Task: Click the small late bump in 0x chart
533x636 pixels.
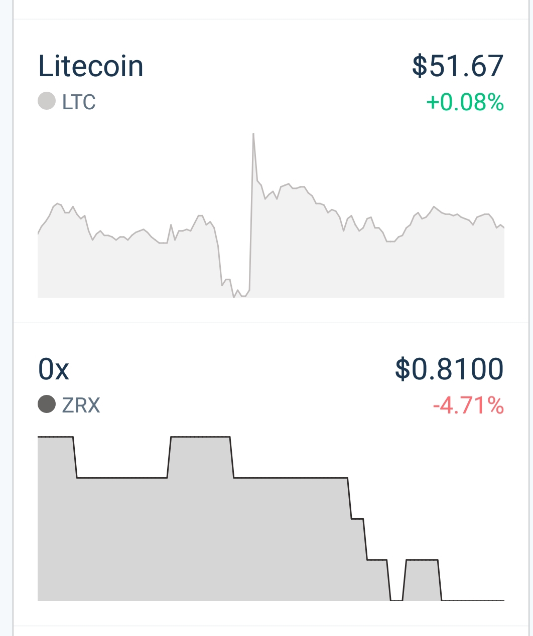Action: tap(422, 559)
